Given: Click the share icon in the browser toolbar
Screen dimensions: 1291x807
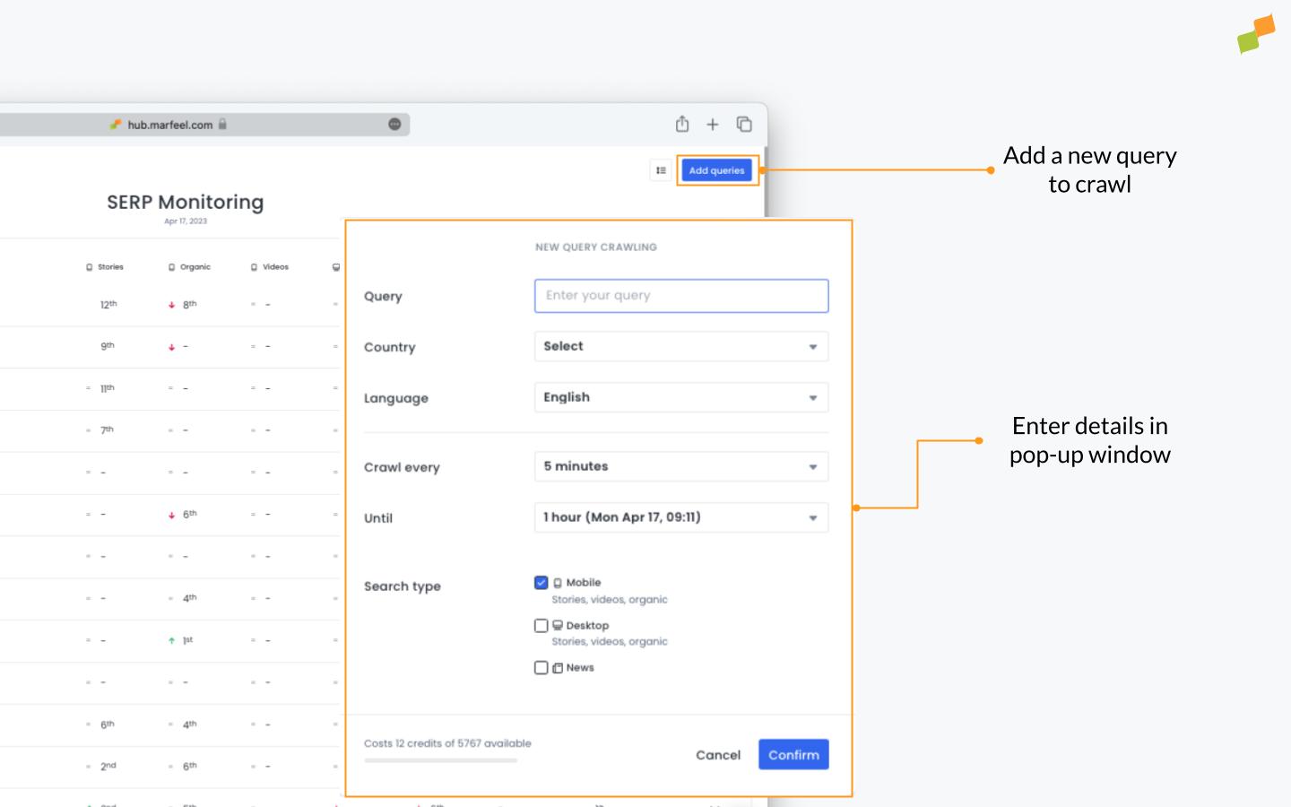Looking at the screenshot, I should 683,124.
